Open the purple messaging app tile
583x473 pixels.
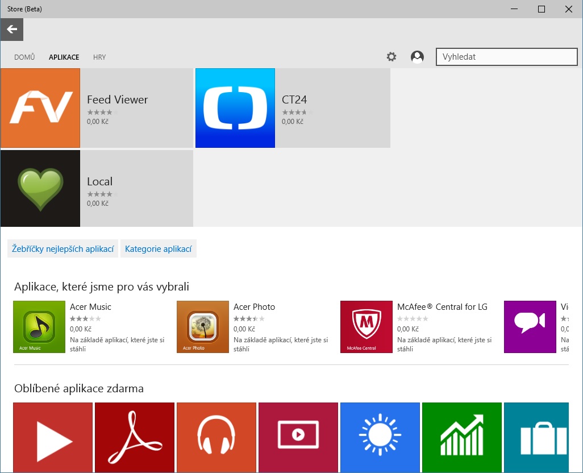coord(530,327)
